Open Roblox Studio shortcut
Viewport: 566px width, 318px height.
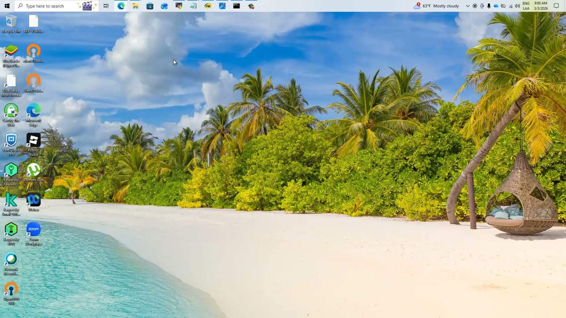click(34, 145)
